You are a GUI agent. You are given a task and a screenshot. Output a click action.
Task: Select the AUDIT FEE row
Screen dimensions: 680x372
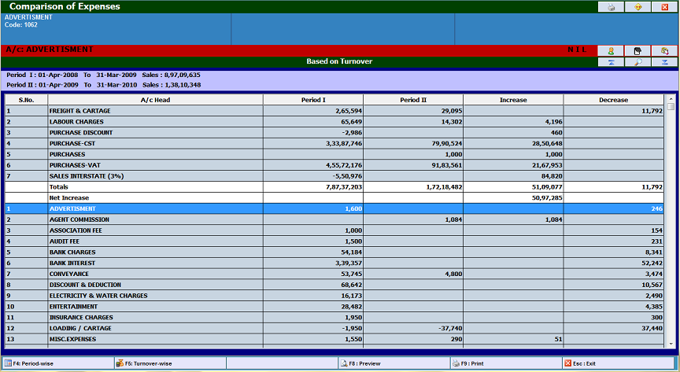click(334, 241)
